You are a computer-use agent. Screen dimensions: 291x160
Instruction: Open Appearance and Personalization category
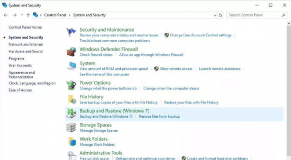(22, 75)
